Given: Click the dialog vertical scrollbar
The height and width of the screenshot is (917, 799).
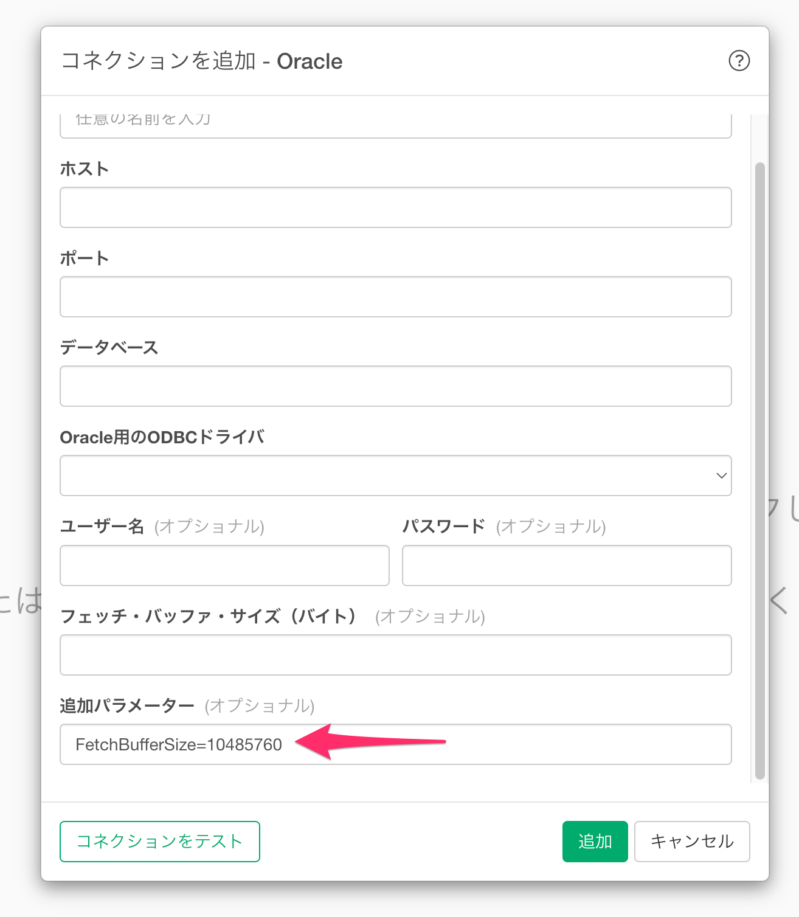Looking at the screenshot, I should point(759,471).
